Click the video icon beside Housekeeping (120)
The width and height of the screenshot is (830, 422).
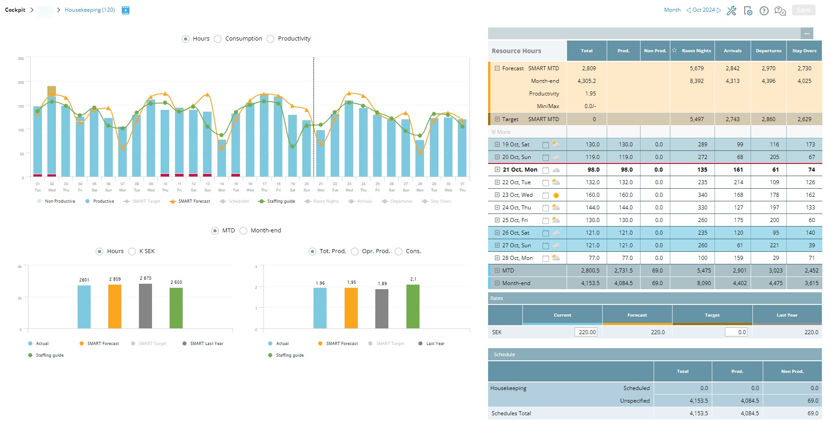click(x=126, y=10)
